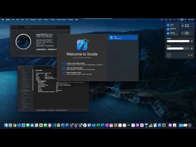Adjust the Sound volume slider
This screenshot has height=147, width=196.
178,48
